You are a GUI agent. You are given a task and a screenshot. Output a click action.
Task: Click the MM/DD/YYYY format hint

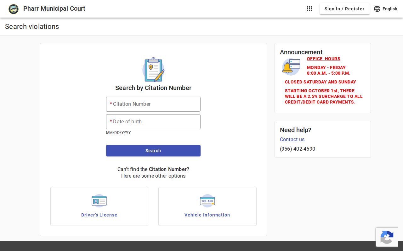[x=118, y=133]
